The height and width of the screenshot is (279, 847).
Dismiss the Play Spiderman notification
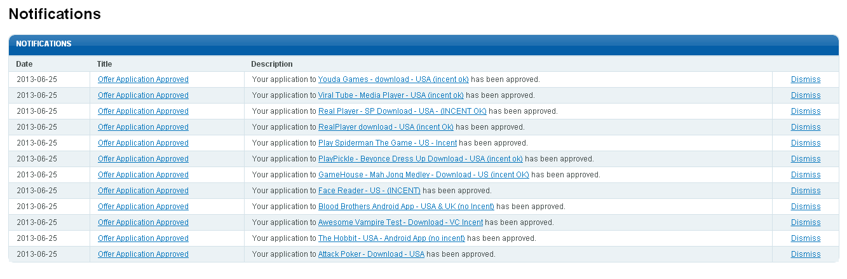coord(806,143)
